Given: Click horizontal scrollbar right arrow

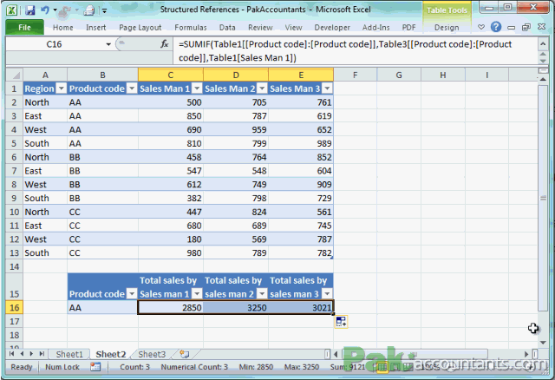Looking at the screenshot, I should (526, 354).
